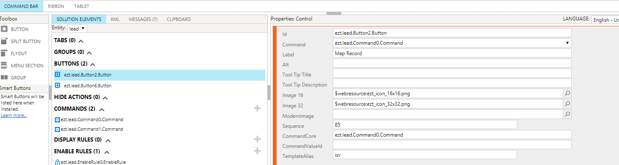Select the Group toolbox icon
The width and height of the screenshot is (619, 165).
(x=4, y=78)
